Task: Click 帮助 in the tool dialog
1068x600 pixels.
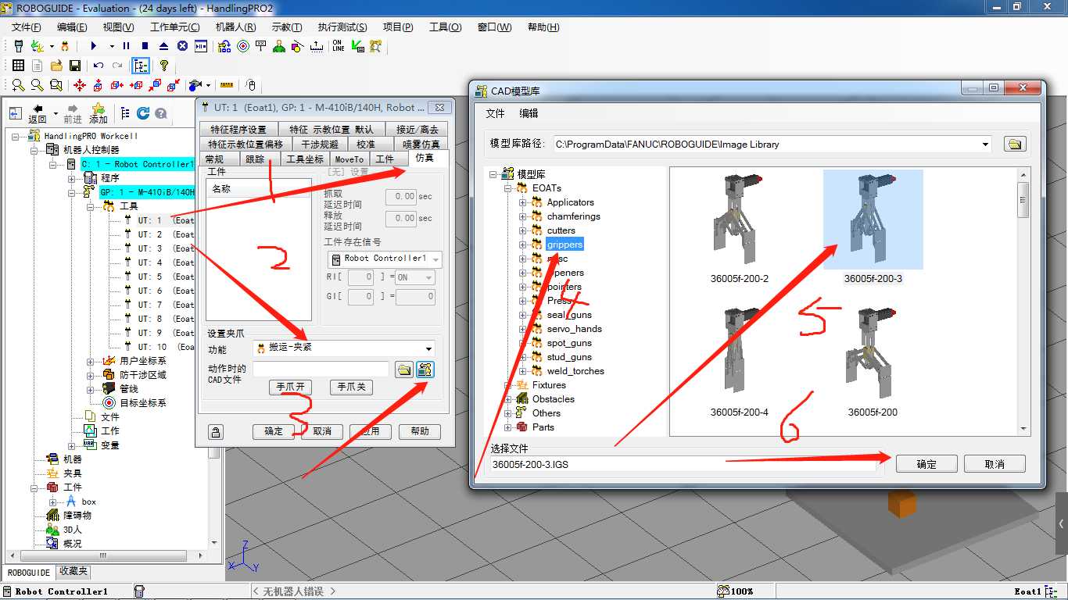Action: [420, 431]
